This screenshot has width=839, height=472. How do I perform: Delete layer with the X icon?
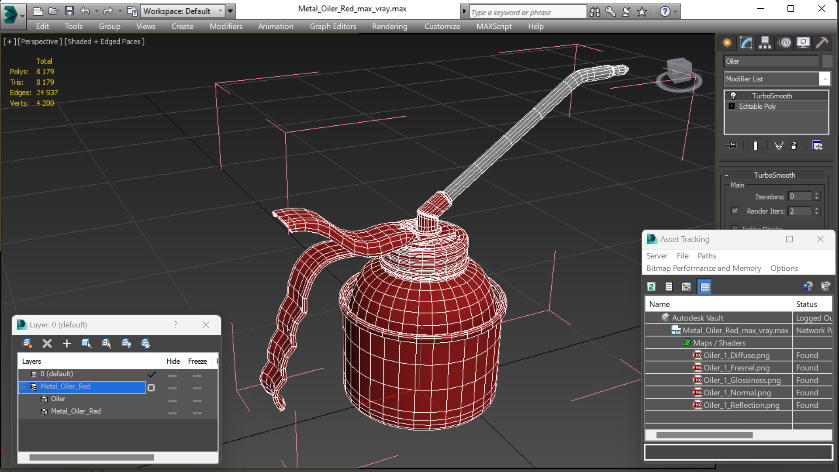click(x=47, y=344)
